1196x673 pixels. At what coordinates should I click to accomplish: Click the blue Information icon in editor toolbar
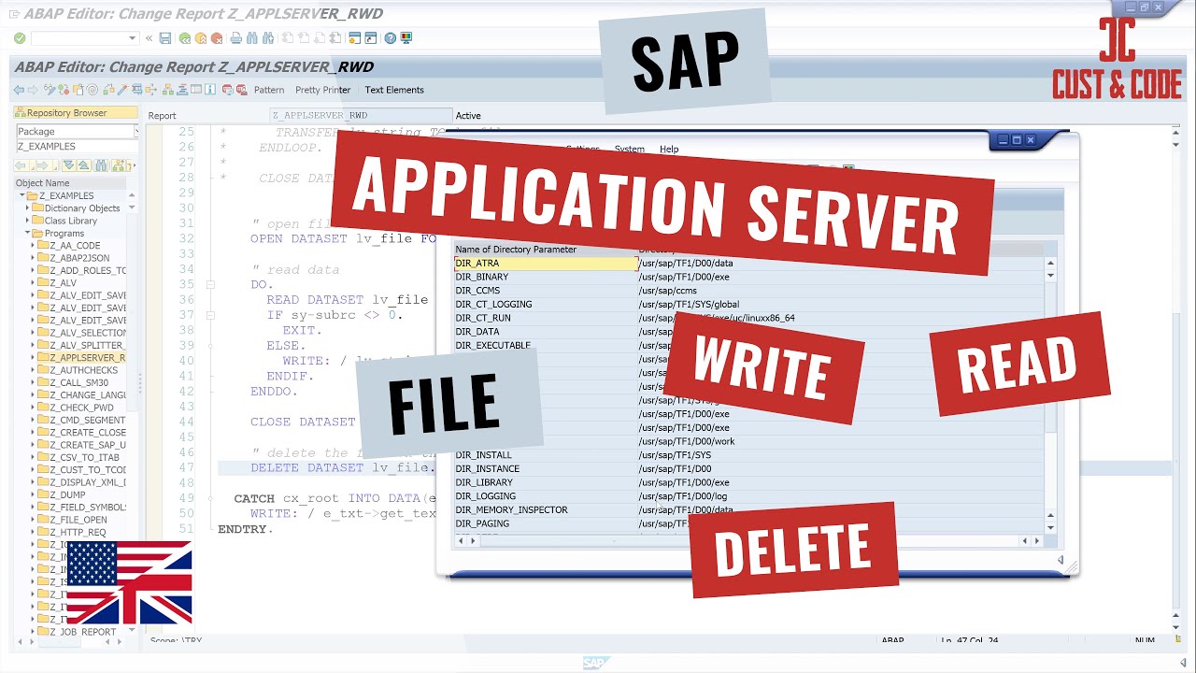click(210, 90)
